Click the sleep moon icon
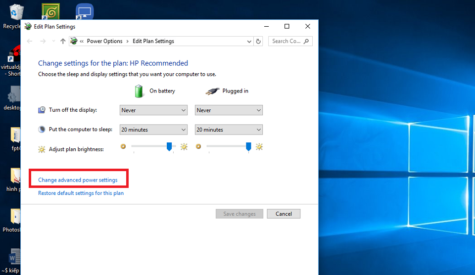Image resolution: width=475 pixels, height=275 pixels. tap(42, 129)
